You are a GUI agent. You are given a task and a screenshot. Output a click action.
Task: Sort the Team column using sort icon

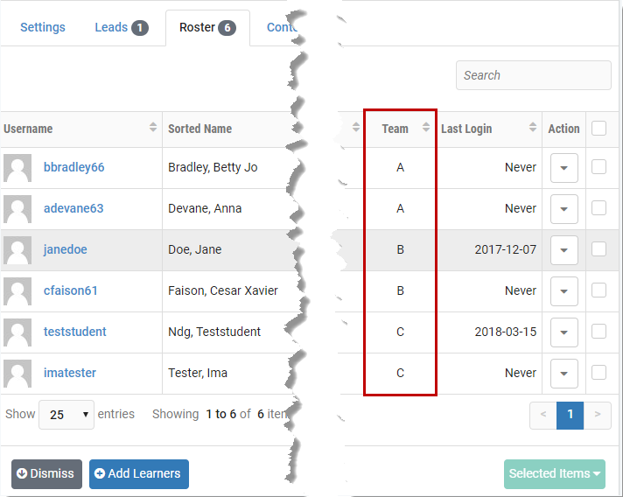(426, 129)
